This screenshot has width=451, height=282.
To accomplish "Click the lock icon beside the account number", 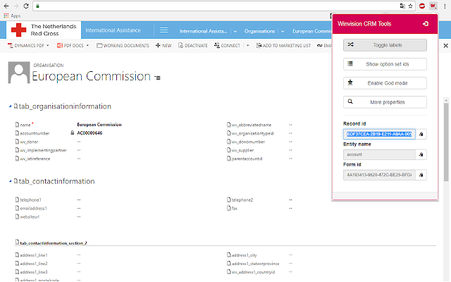I will 72,133.
